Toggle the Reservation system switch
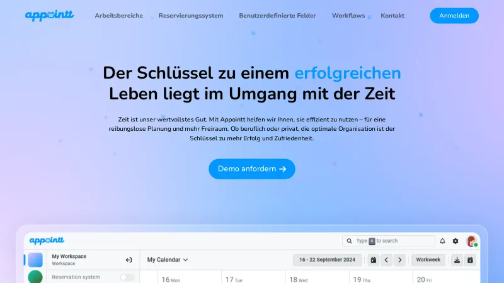Viewport: 504px width, 283px height. point(127,277)
